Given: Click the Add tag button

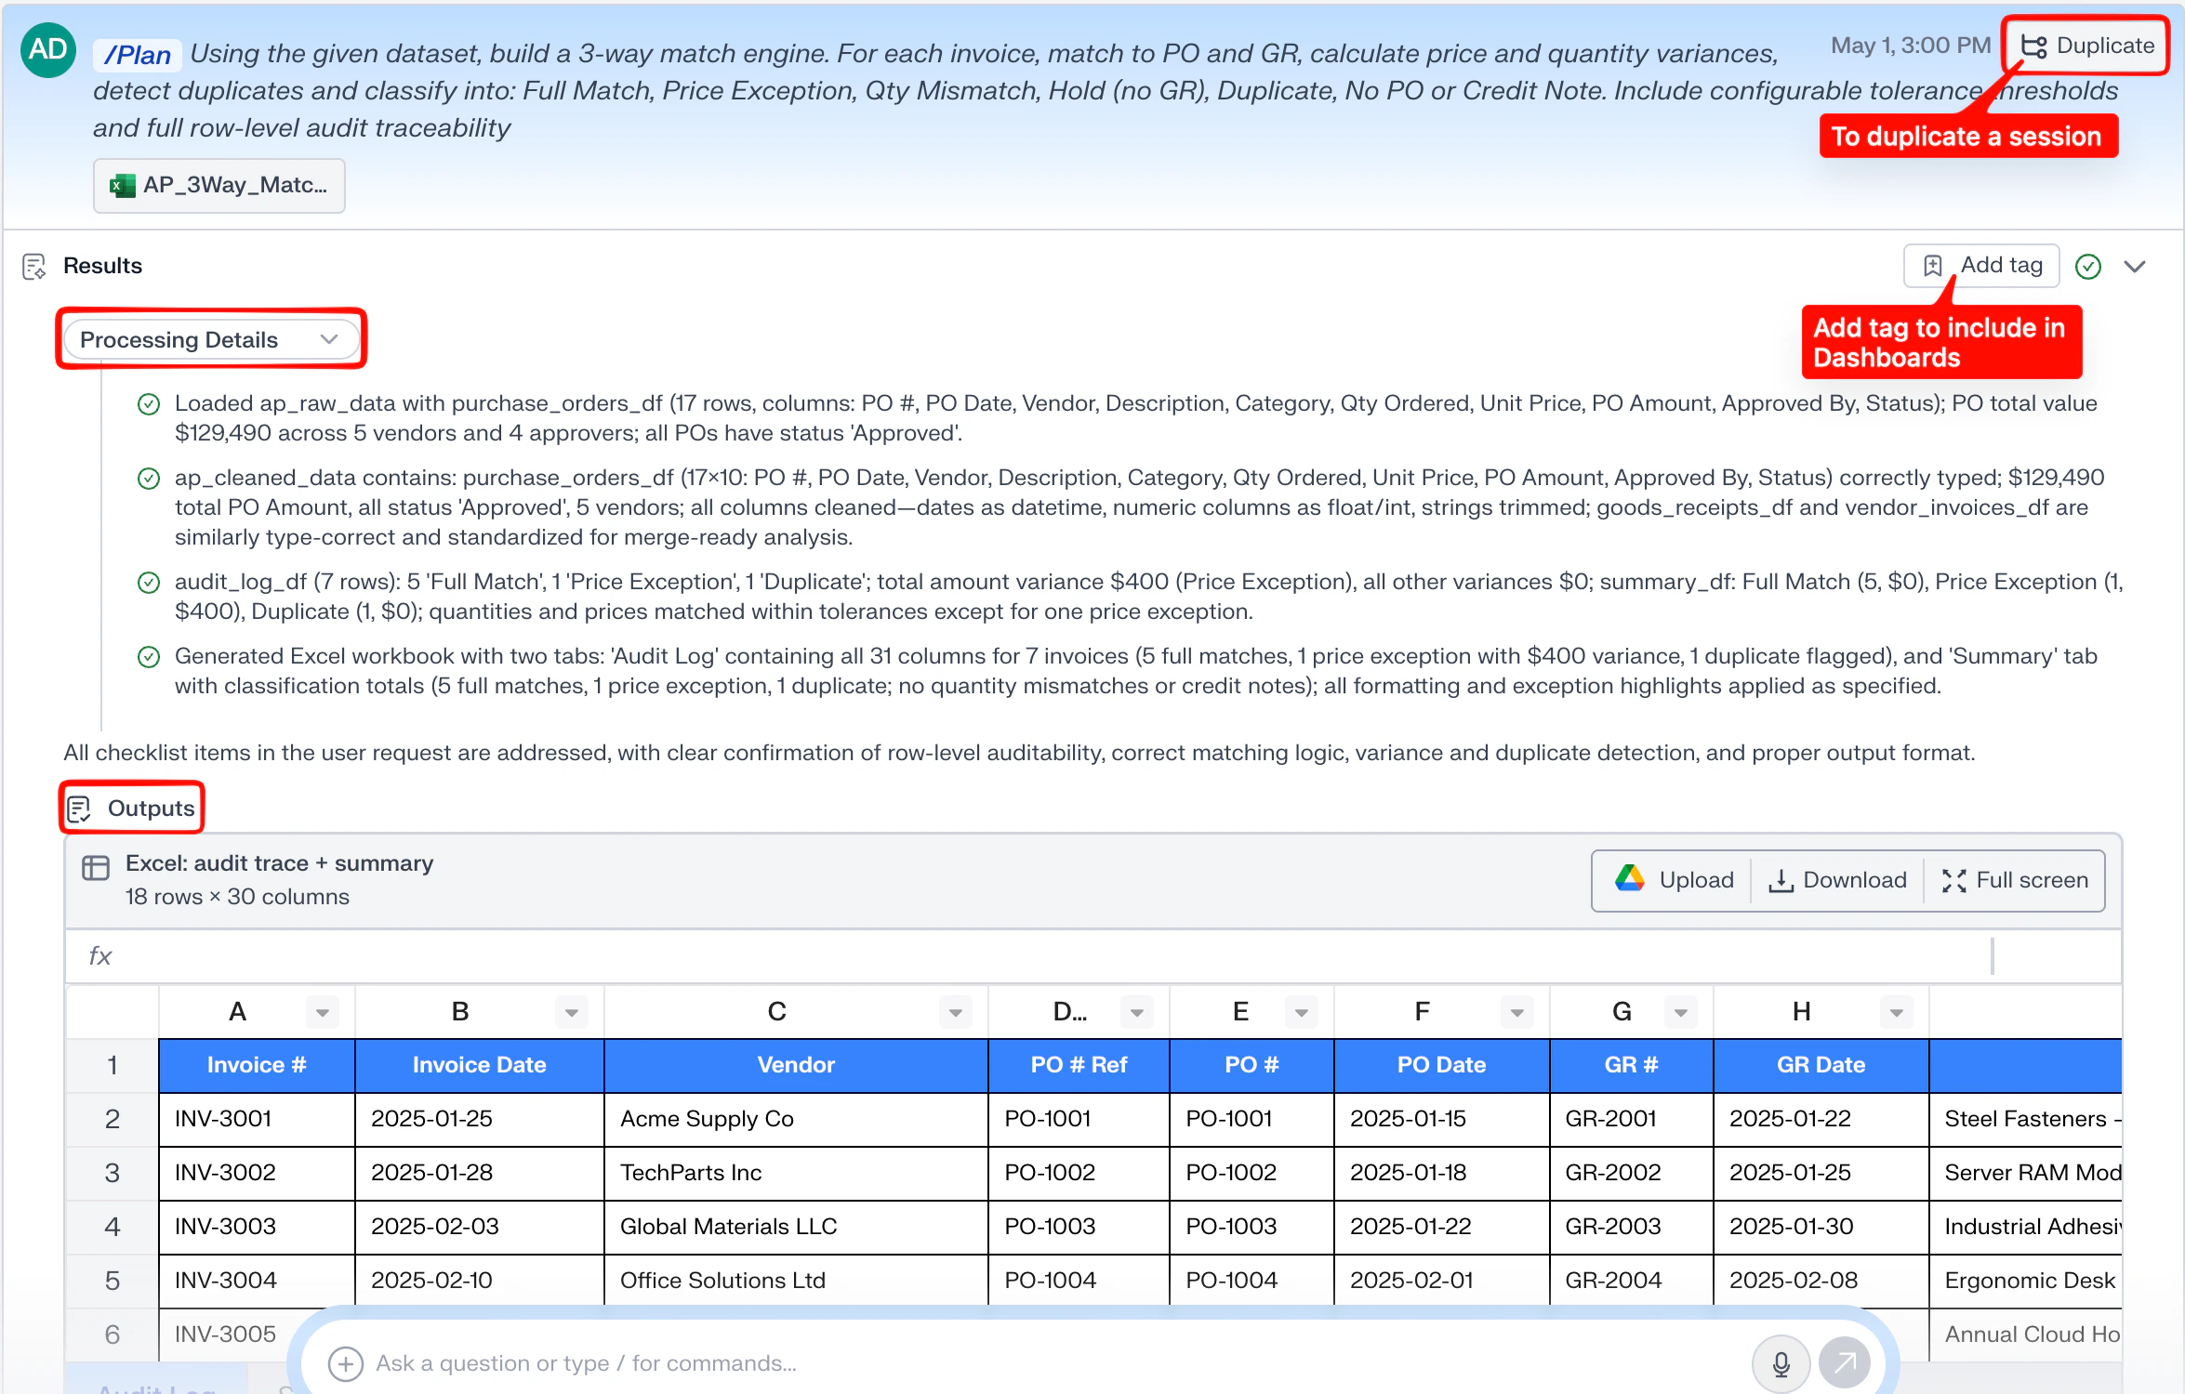Looking at the screenshot, I should click(1981, 266).
